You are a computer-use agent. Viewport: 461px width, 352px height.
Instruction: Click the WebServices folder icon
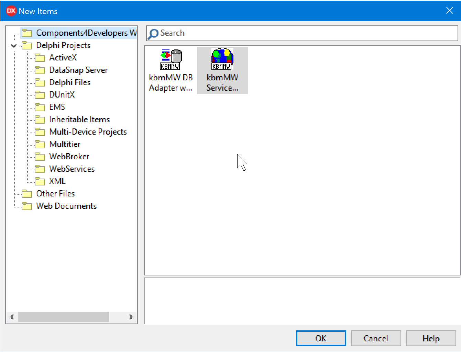tap(40, 169)
